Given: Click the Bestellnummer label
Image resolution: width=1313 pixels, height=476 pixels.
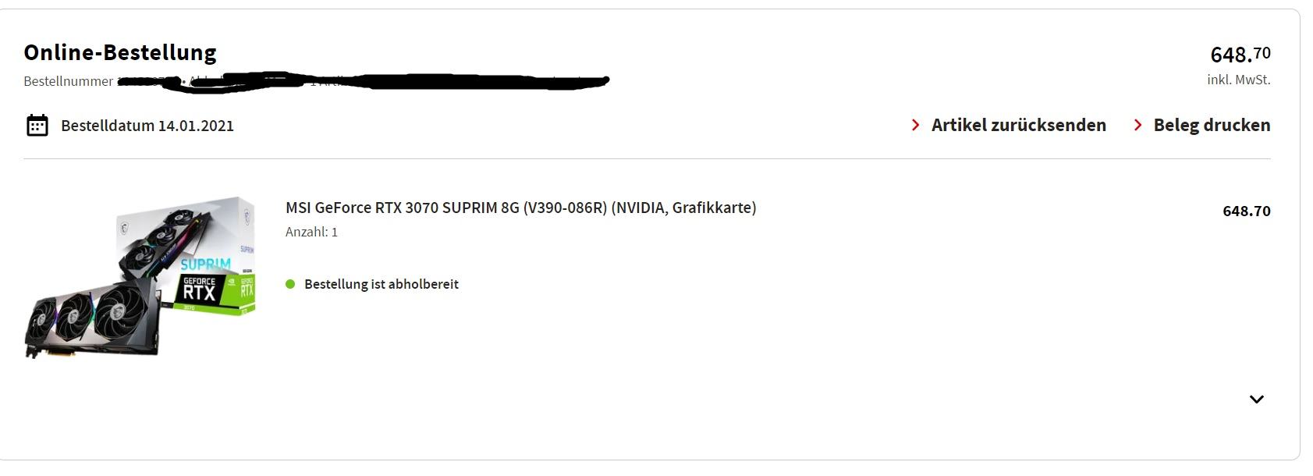Looking at the screenshot, I should click(69, 81).
